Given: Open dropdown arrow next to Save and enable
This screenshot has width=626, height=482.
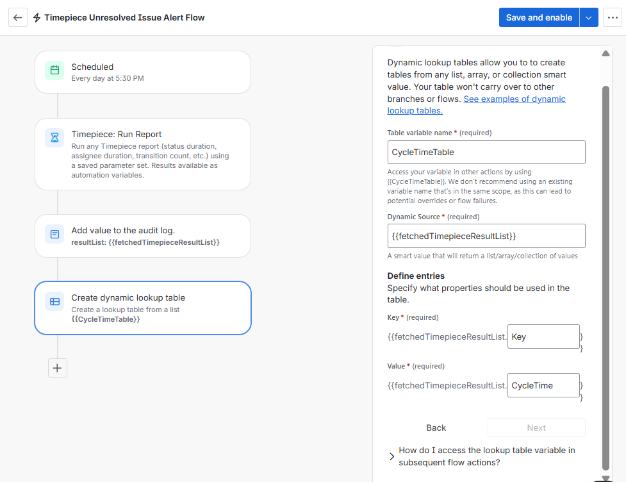Looking at the screenshot, I should click(x=589, y=17).
